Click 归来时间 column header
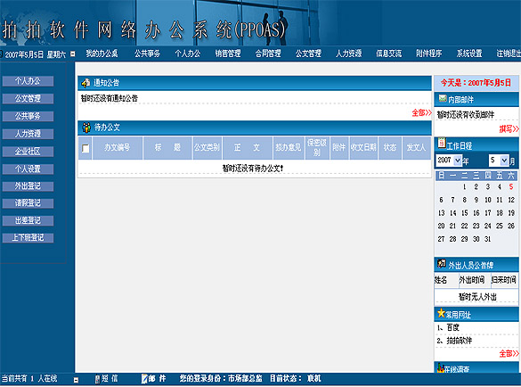This screenshot has height=387, width=521. point(504,280)
